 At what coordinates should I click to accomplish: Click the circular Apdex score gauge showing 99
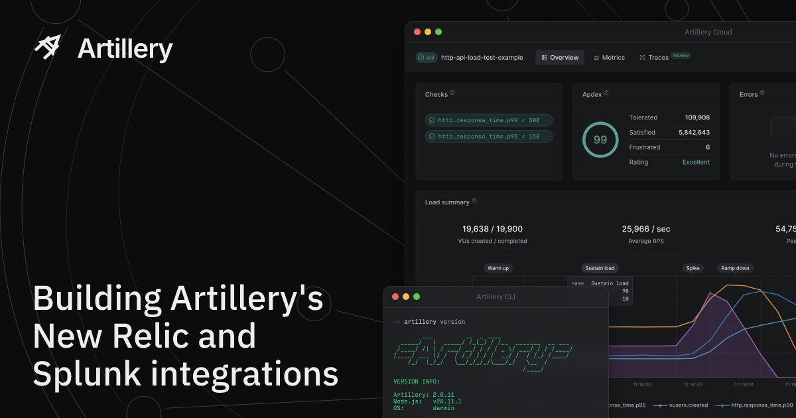click(x=600, y=139)
